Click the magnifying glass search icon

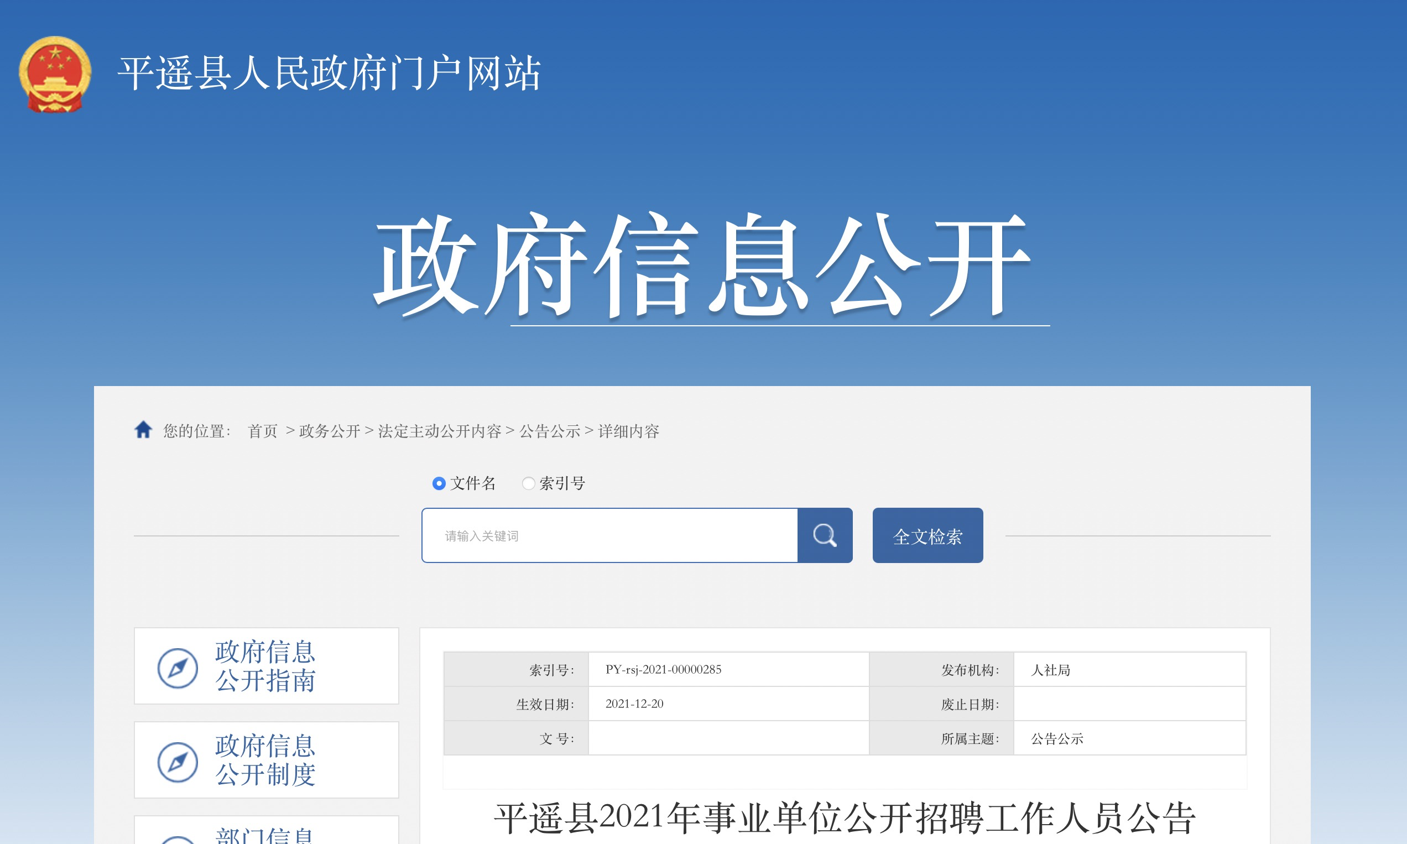click(824, 535)
